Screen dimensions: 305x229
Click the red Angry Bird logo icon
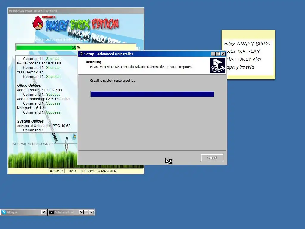38,23
